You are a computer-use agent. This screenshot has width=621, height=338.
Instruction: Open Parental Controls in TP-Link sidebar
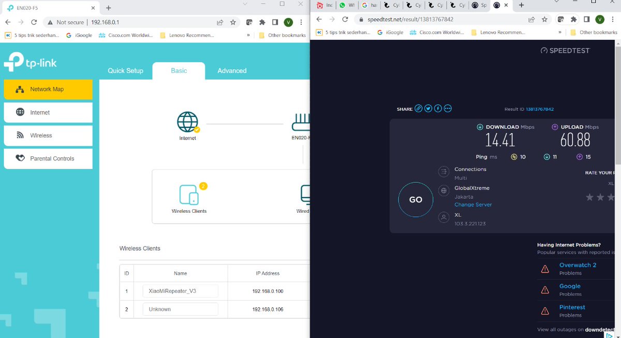(x=48, y=158)
